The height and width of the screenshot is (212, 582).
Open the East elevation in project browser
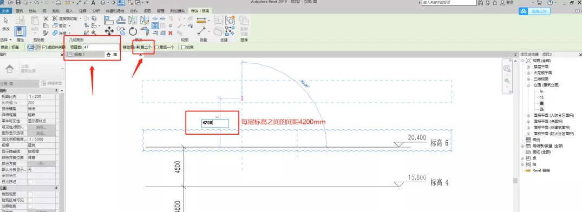coord(541,91)
